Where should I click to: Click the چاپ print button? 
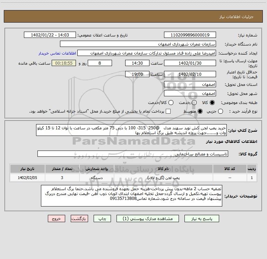pyautogui.click(x=102, y=219)
